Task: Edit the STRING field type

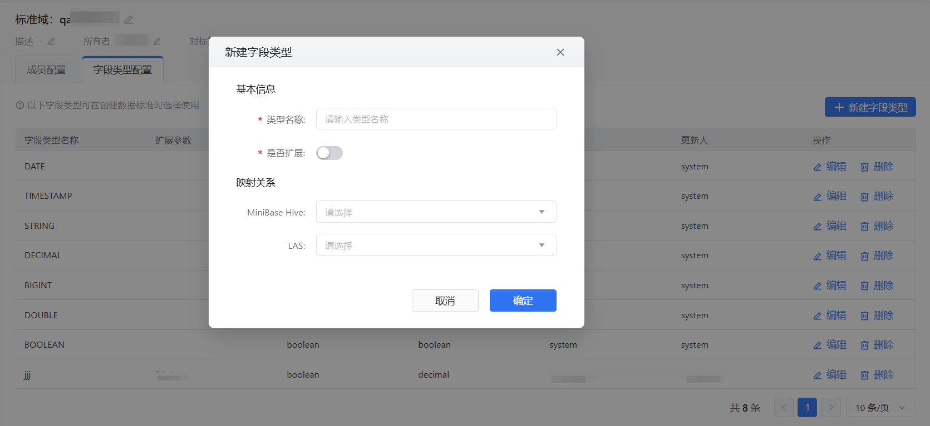Action: click(x=830, y=226)
